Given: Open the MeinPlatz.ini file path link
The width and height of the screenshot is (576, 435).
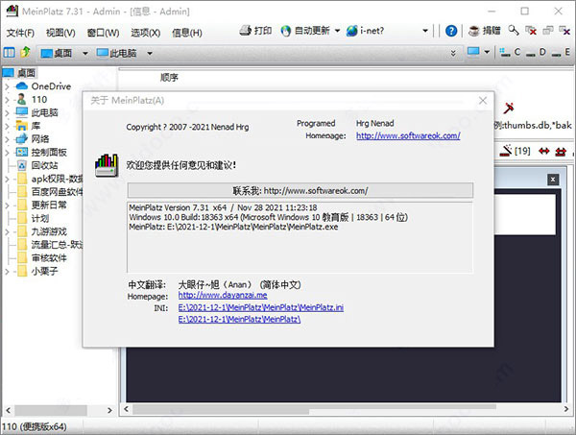Looking at the screenshot, I should coord(261,307).
